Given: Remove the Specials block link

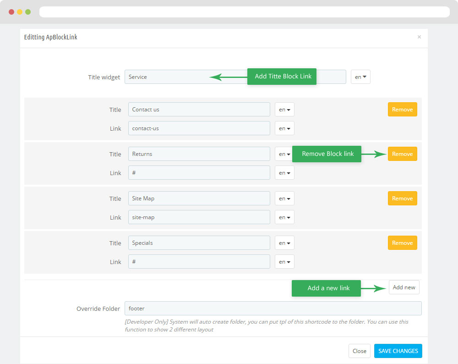Looking at the screenshot, I should coord(402,243).
